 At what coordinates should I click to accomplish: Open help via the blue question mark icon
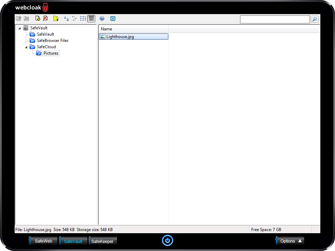(102, 19)
